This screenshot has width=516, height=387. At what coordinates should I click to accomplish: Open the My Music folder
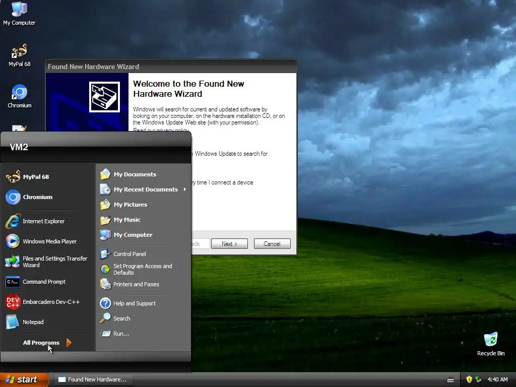(144, 220)
